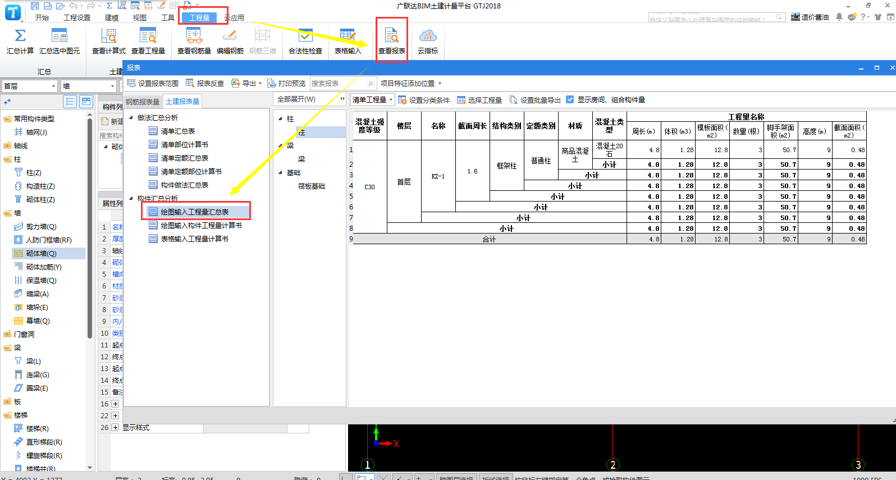Switch to 钢筋报表量 tab
896x480 pixels.
point(143,102)
